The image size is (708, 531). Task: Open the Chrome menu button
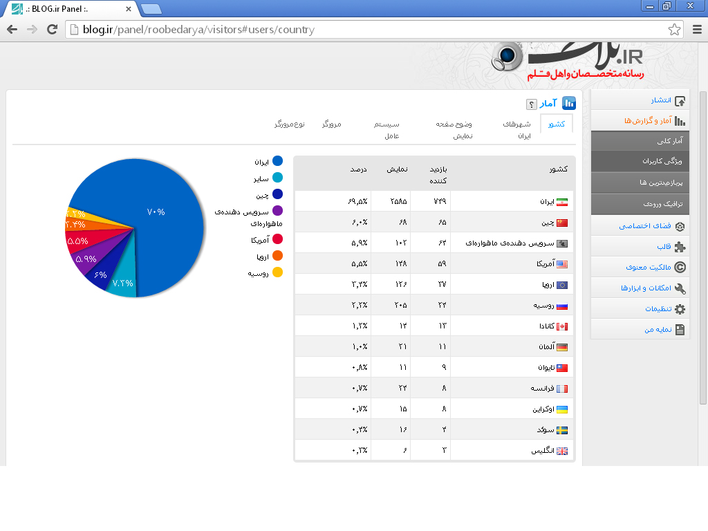point(696,29)
